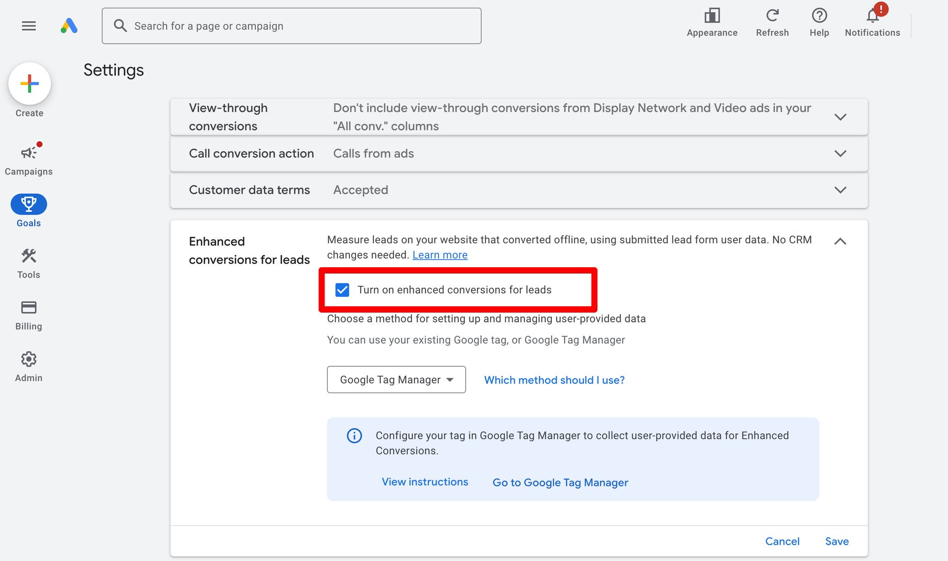Follow the Go to Google Tag Manager link
The image size is (948, 561).
560,482
